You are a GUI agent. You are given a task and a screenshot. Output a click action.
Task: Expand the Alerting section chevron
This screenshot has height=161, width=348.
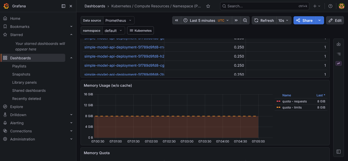click(71, 123)
